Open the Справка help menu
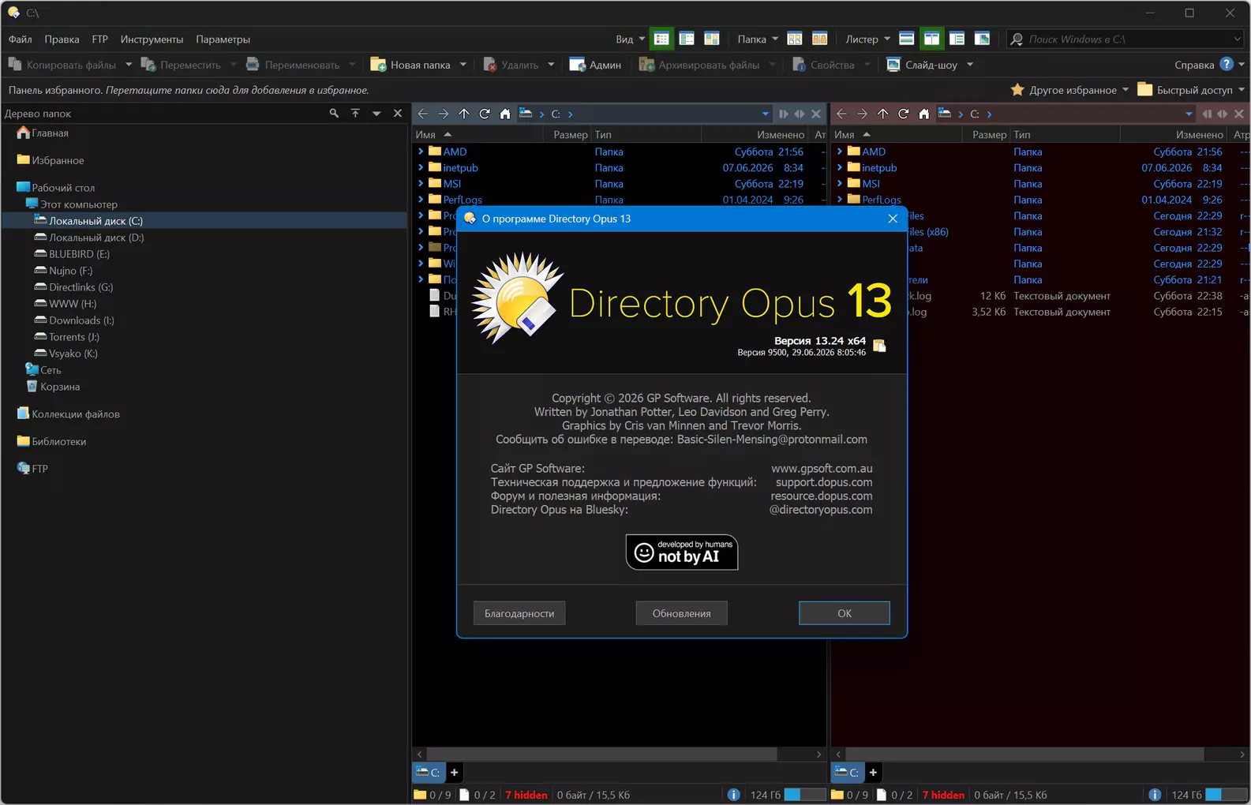This screenshot has width=1251, height=805. (x=1194, y=65)
